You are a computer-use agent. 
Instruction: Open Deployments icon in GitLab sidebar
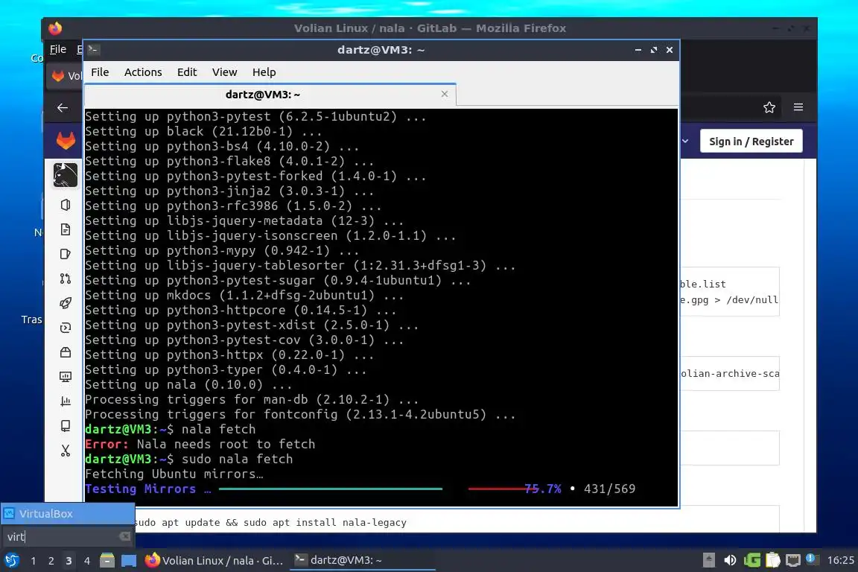pyautogui.click(x=65, y=328)
